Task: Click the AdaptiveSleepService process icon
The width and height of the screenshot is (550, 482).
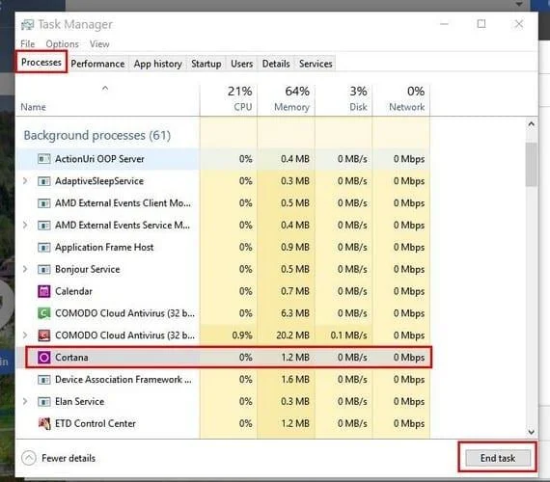Action: click(x=43, y=181)
